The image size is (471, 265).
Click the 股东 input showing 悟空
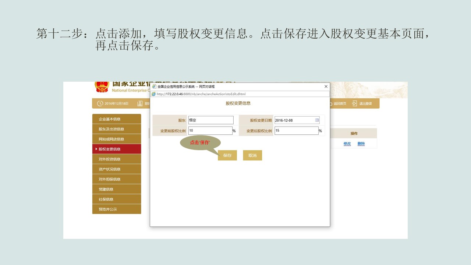(x=211, y=120)
